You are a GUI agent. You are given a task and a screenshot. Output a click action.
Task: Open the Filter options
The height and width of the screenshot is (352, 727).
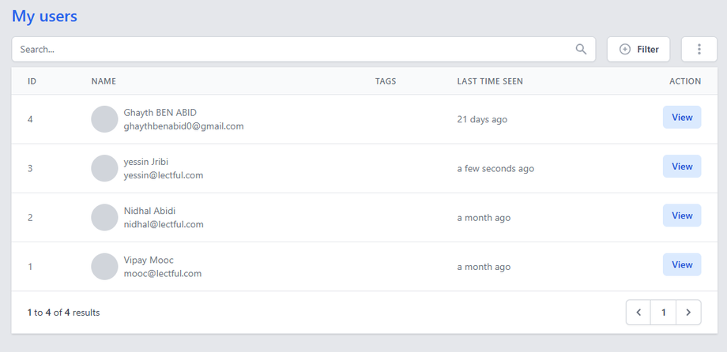(x=638, y=49)
